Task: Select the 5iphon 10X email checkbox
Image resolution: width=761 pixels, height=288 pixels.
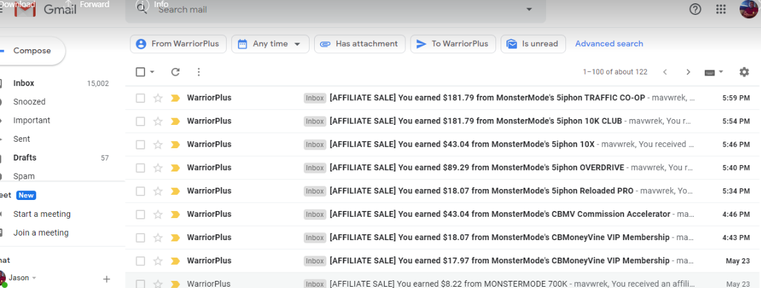Action: coord(141,144)
